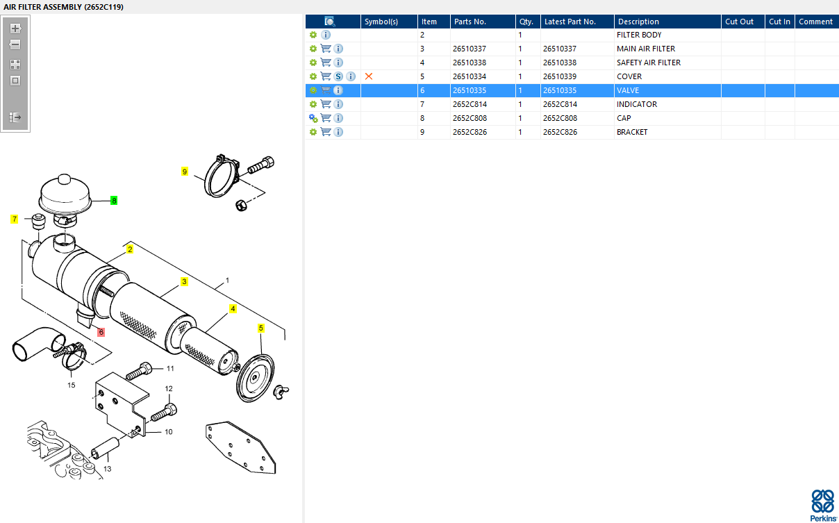Click the list-with-arrow panel toggle icon
839x523 pixels.
15,117
